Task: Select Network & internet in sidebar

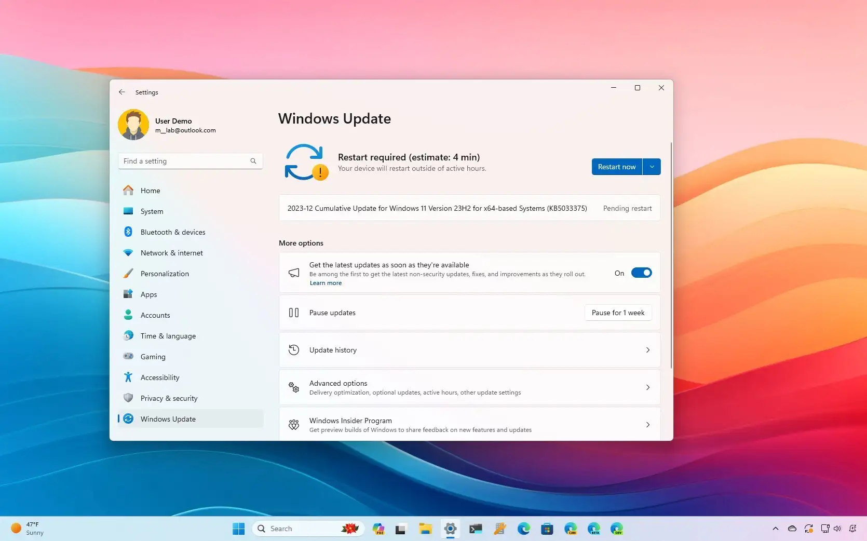Action: coord(191,253)
